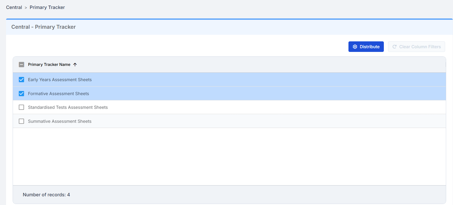This screenshot has height=205, width=453.
Task: Toggle the select-all checkbox in the header row
Action: [x=21, y=64]
